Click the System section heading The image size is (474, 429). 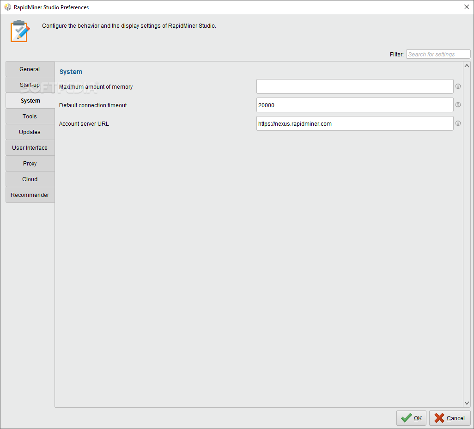[71, 72]
